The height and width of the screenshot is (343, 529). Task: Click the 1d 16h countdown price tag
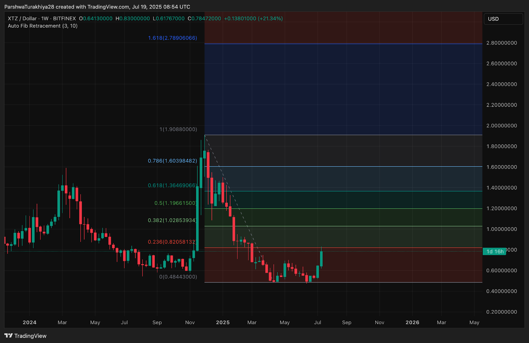(495, 252)
